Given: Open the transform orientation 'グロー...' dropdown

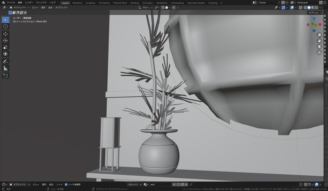Looking at the screenshot, I should coord(145,8).
